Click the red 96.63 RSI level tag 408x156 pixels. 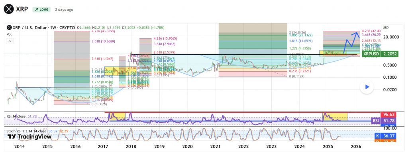click(389, 114)
